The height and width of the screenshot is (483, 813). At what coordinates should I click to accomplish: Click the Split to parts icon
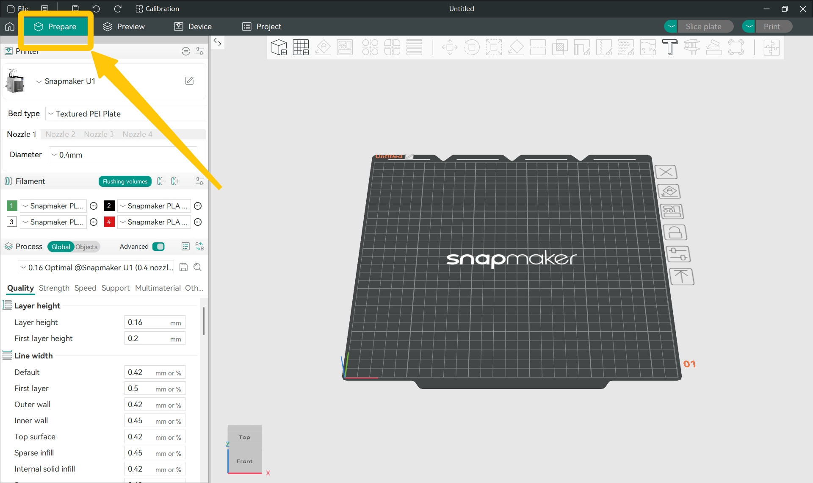[392, 47]
